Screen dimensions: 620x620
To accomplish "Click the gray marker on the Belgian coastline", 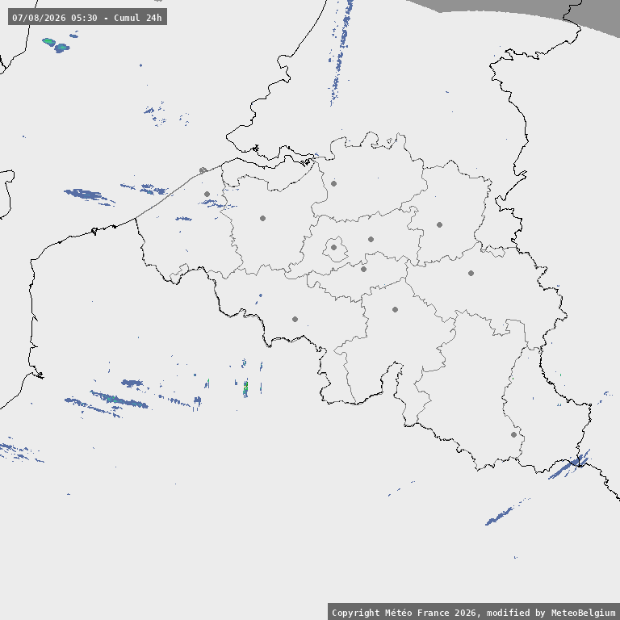I will 203,170.
